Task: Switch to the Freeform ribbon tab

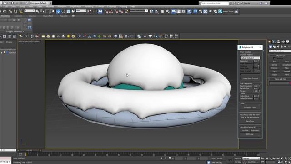Action: coord(18,16)
